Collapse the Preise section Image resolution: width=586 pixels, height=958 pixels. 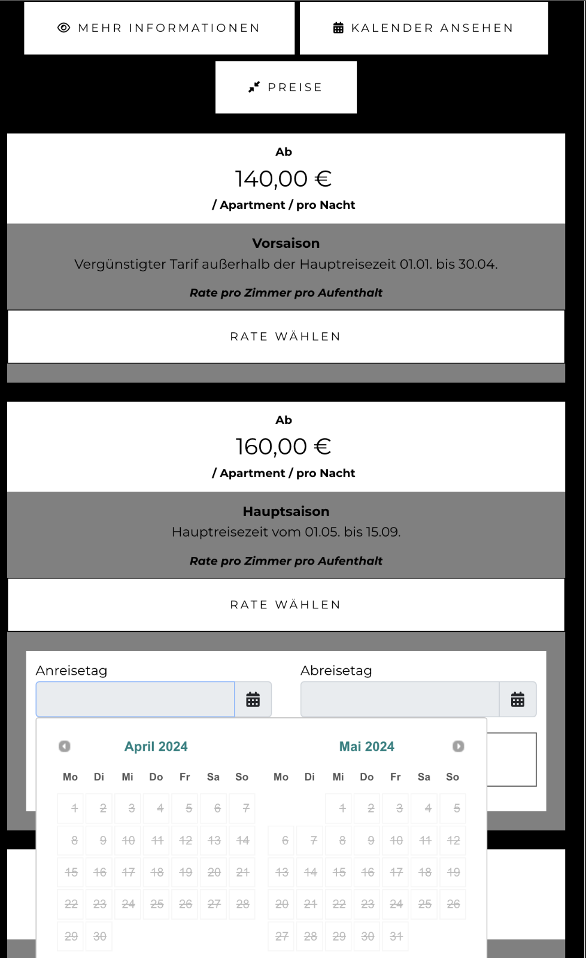click(x=286, y=87)
